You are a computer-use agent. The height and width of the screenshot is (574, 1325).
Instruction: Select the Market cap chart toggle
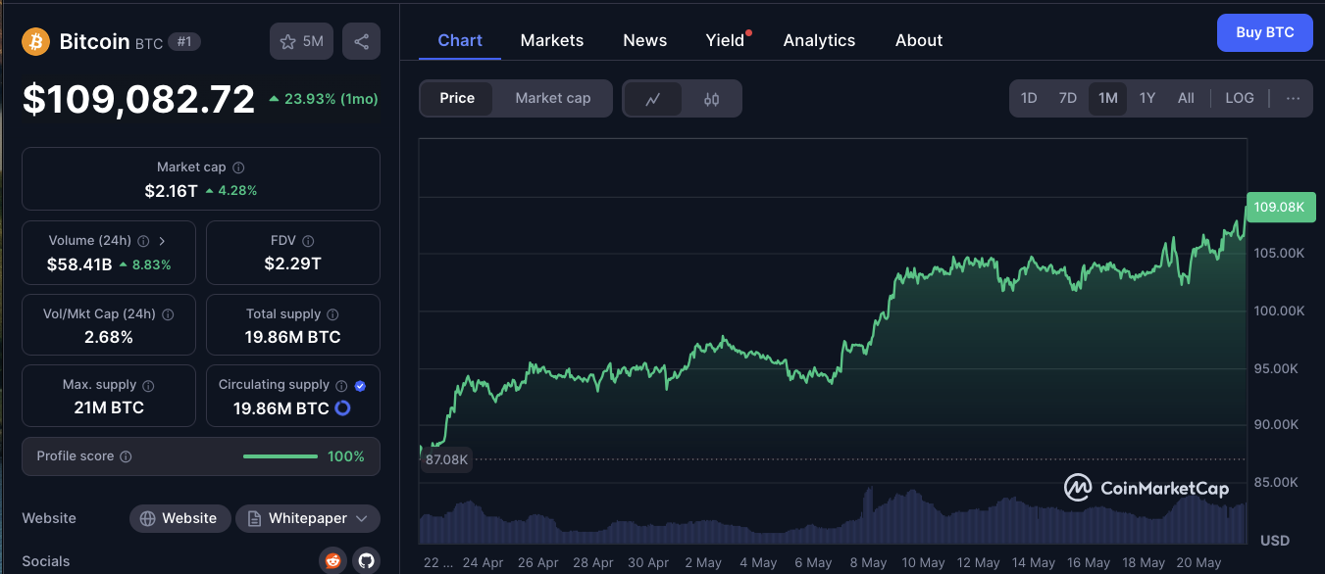tap(553, 98)
